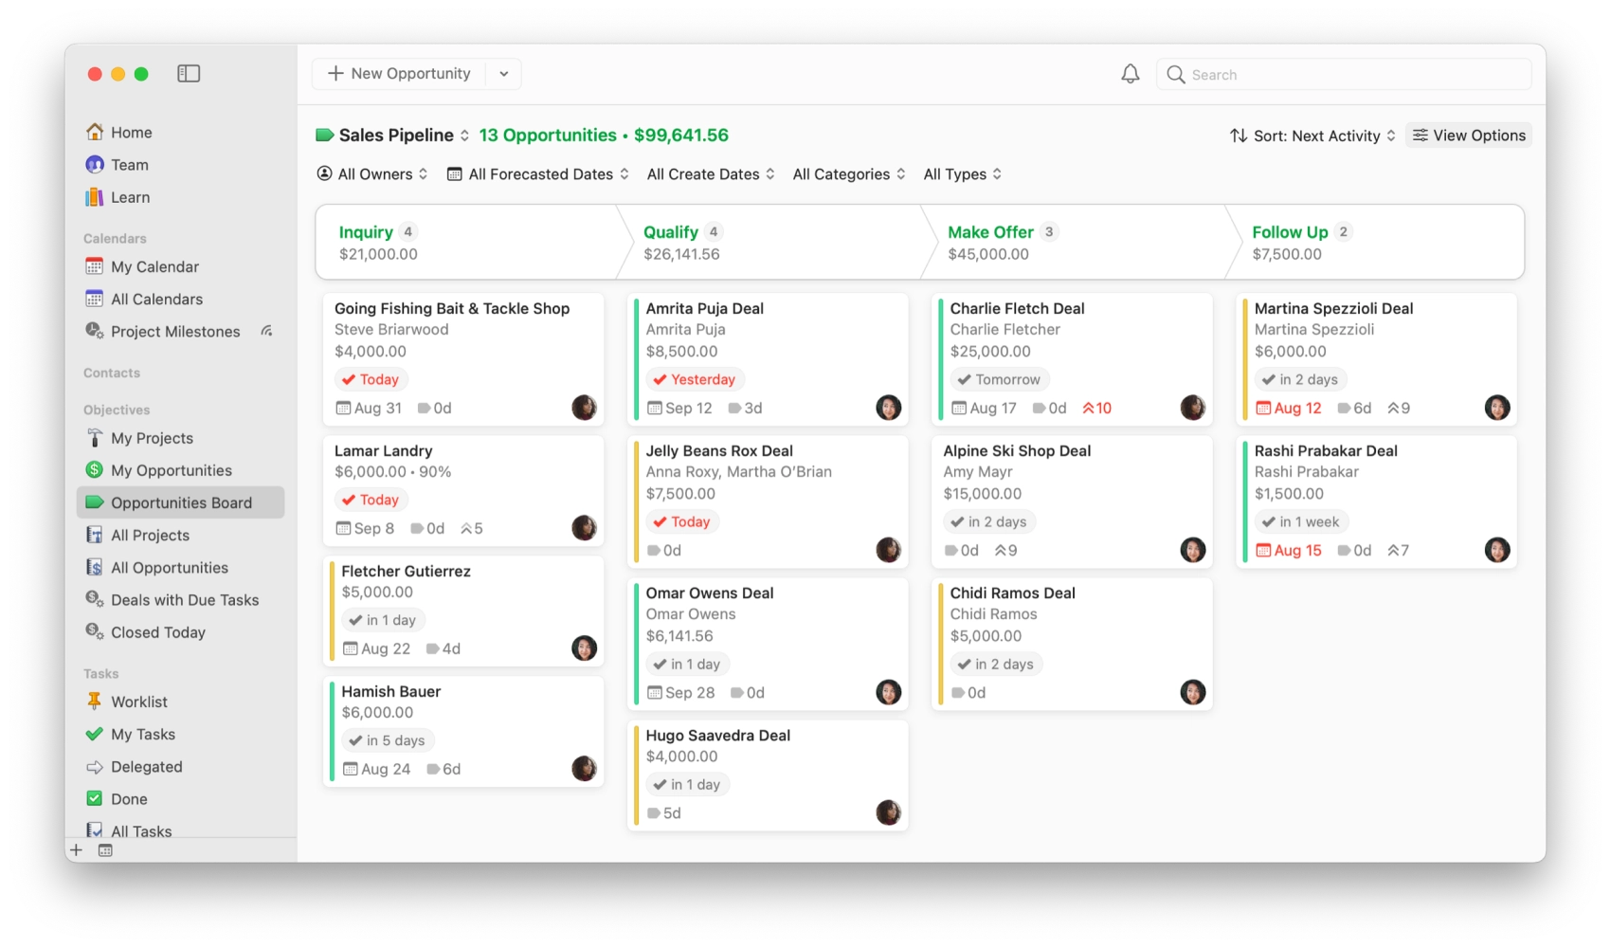This screenshot has width=1611, height=948.
Task: Toggle the Tomorrow task check on Charlie Fletch Deal
Action: pos(964,379)
